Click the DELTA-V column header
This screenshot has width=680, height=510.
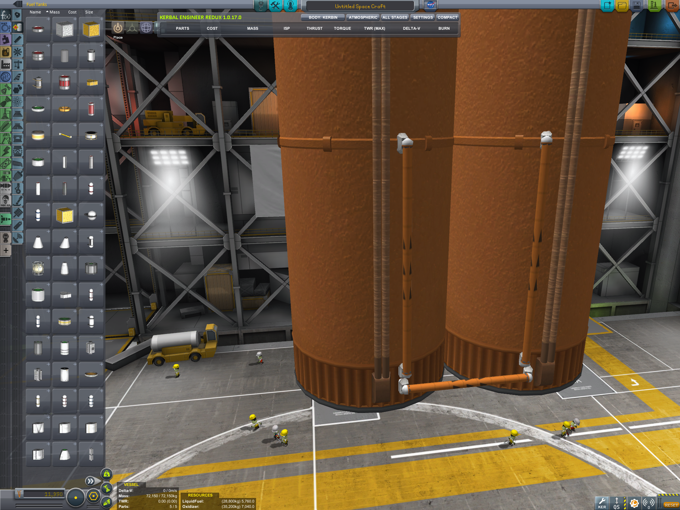click(x=412, y=28)
